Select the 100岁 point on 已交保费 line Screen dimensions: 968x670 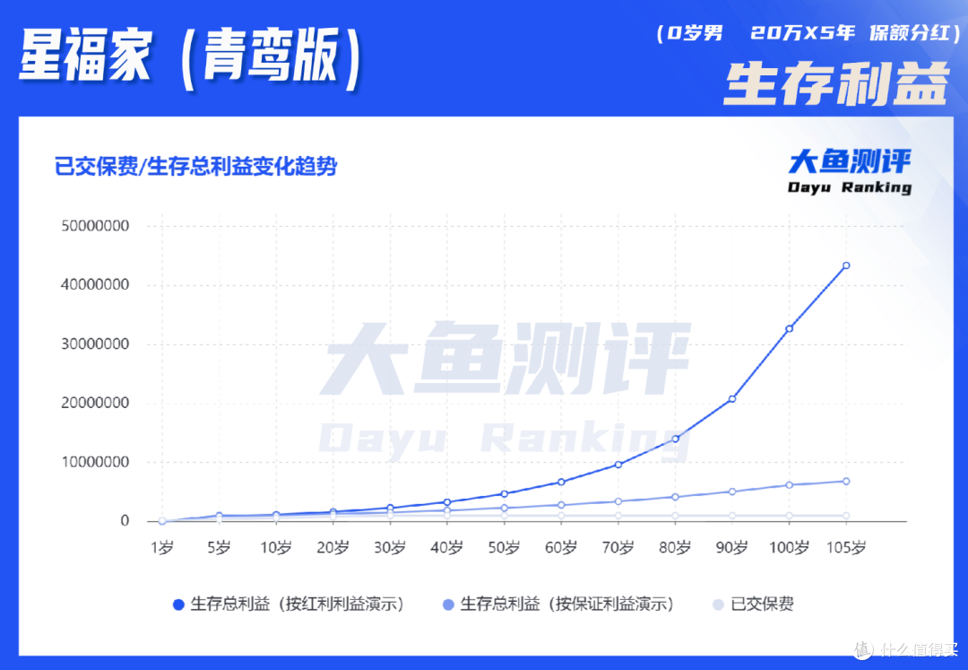pyautogui.click(x=789, y=516)
